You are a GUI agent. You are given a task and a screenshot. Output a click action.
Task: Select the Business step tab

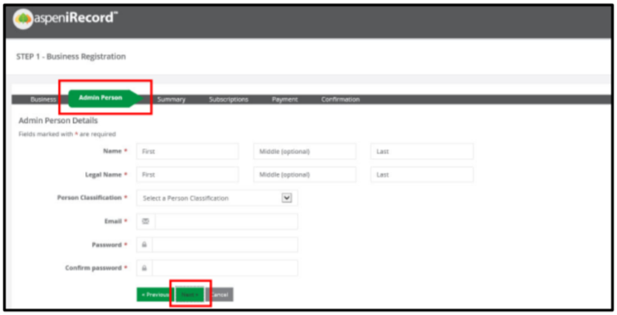(x=43, y=100)
